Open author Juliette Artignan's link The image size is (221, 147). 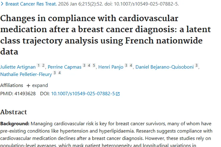pyautogui.click(x=18, y=67)
